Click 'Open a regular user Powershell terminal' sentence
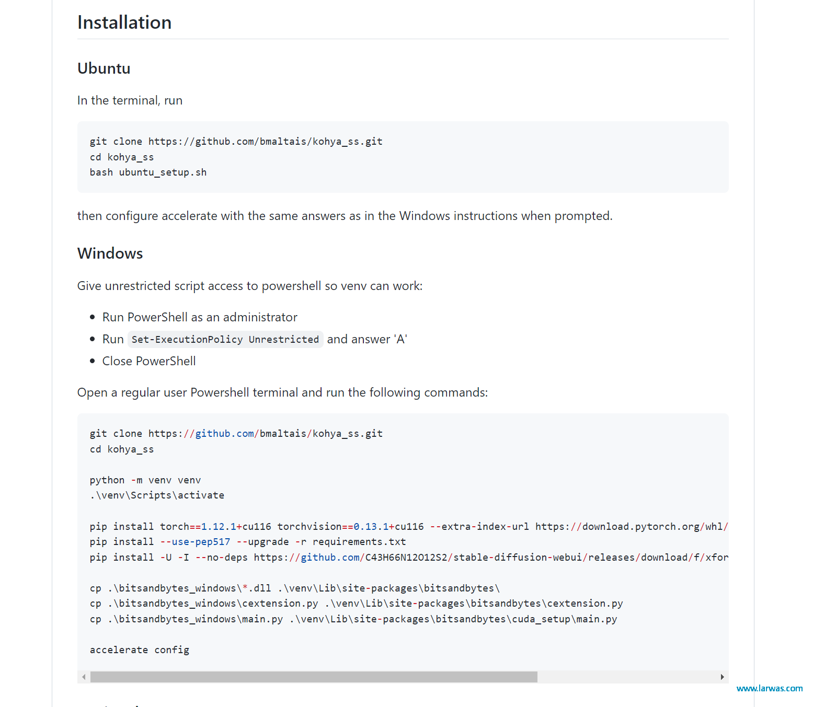The image size is (813, 707). [282, 392]
